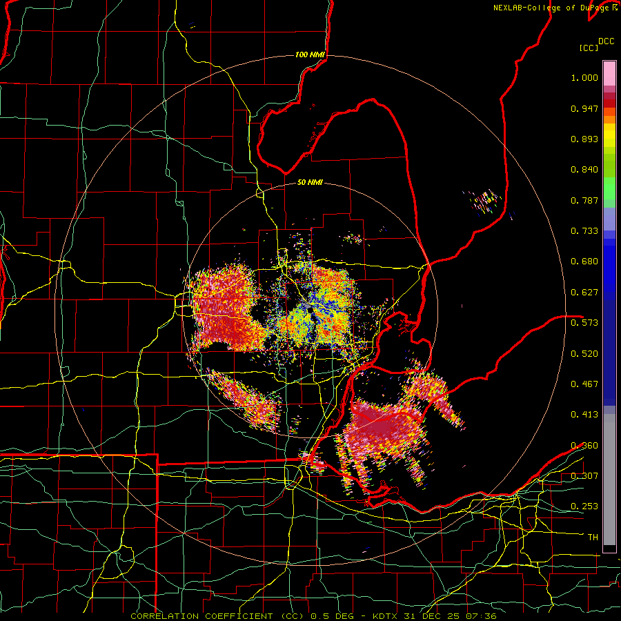Click the Correlation Coefficient caption at bottom
Image resolution: width=621 pixels, height=621 pixels.
pyautogui.click(x=313, y=616)
